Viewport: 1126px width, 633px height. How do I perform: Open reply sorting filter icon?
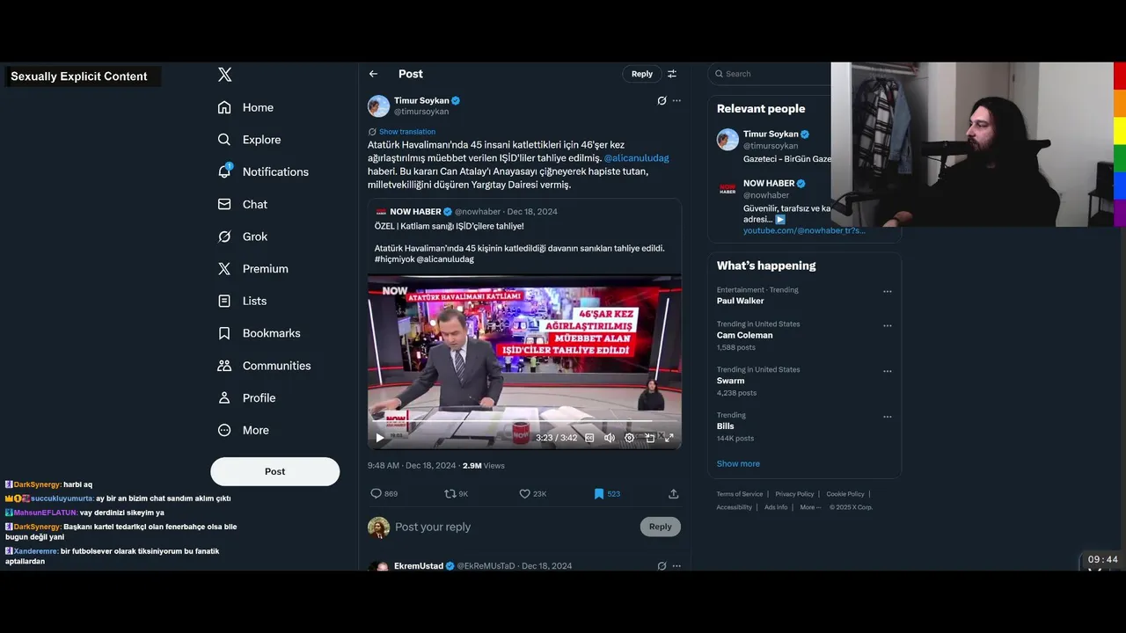[x=672, y=74]
